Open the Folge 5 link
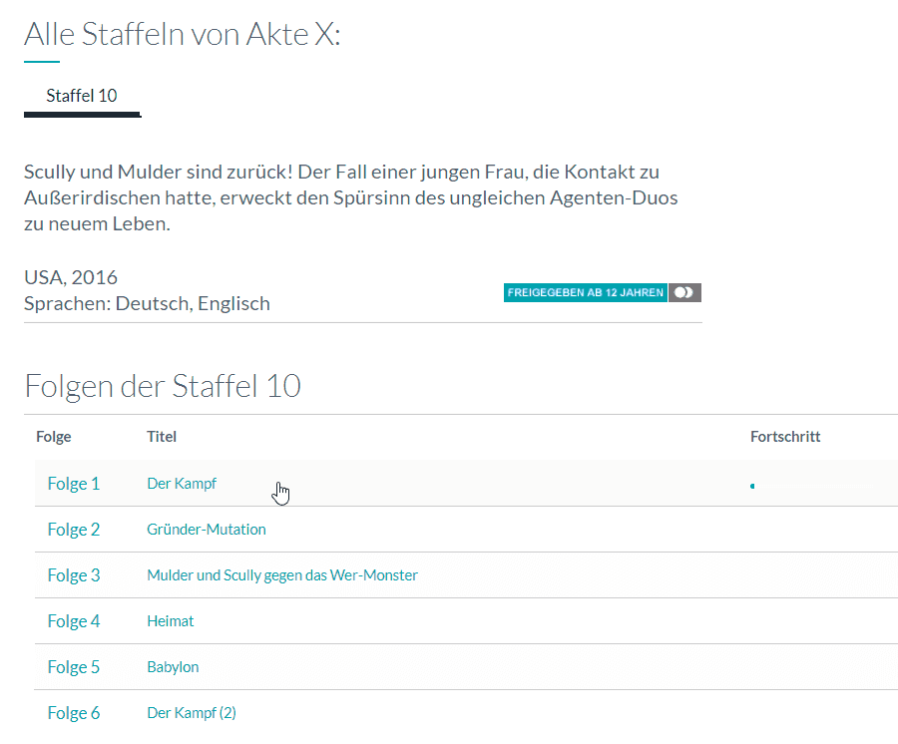 tap(73, 667)
